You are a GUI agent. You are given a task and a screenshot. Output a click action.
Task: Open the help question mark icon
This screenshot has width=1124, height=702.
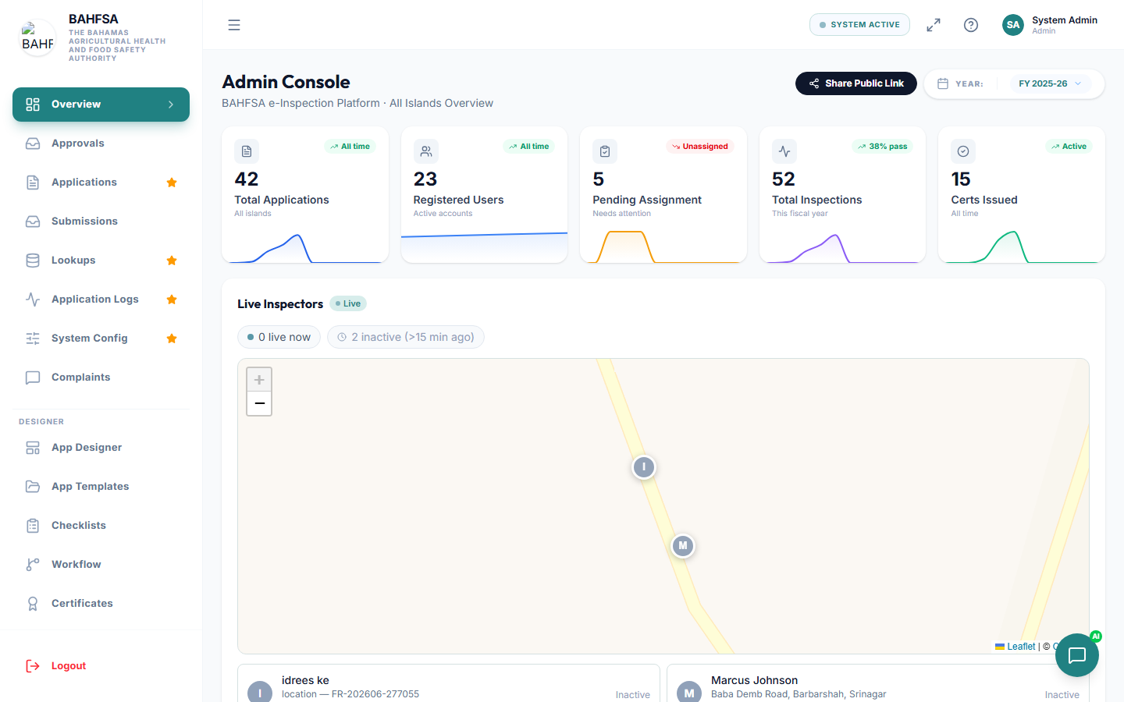(x=971, y=25)
